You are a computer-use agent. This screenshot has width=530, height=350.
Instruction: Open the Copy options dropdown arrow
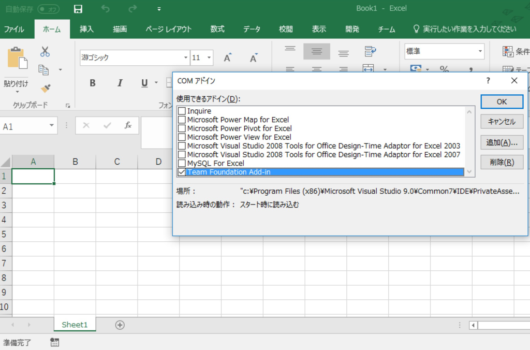click(60, 70)
